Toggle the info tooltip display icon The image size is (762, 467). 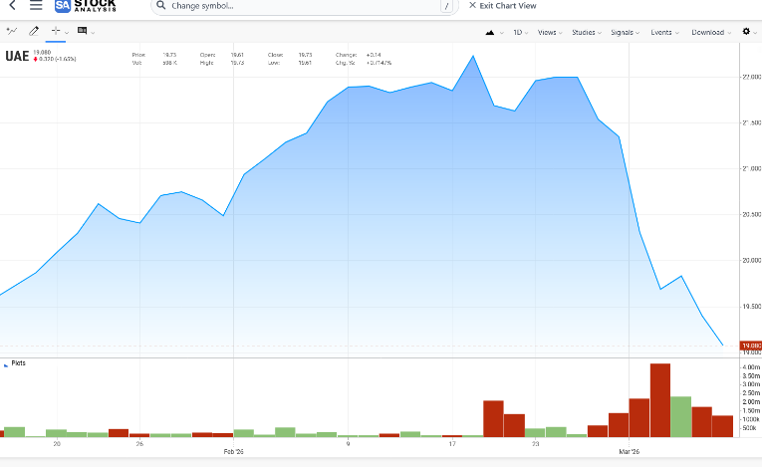[x=82, y=31]
